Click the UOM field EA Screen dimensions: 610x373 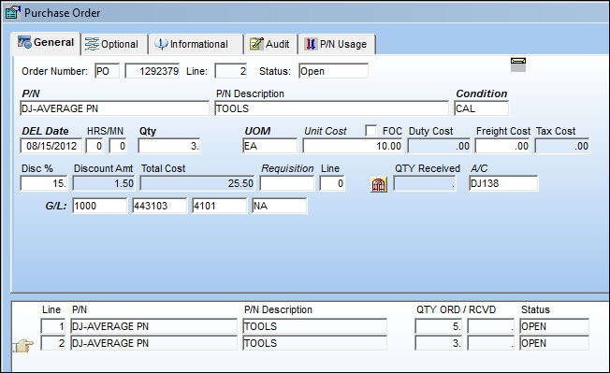[x=269, y=146]
